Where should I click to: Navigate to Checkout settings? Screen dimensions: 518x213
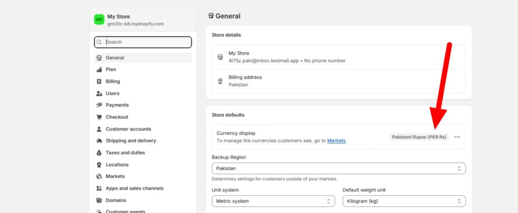point(143,117)
